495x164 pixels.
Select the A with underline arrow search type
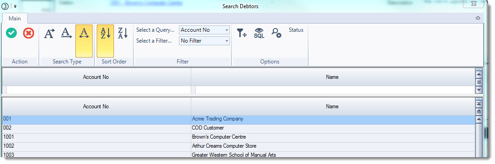coord(66,33)
